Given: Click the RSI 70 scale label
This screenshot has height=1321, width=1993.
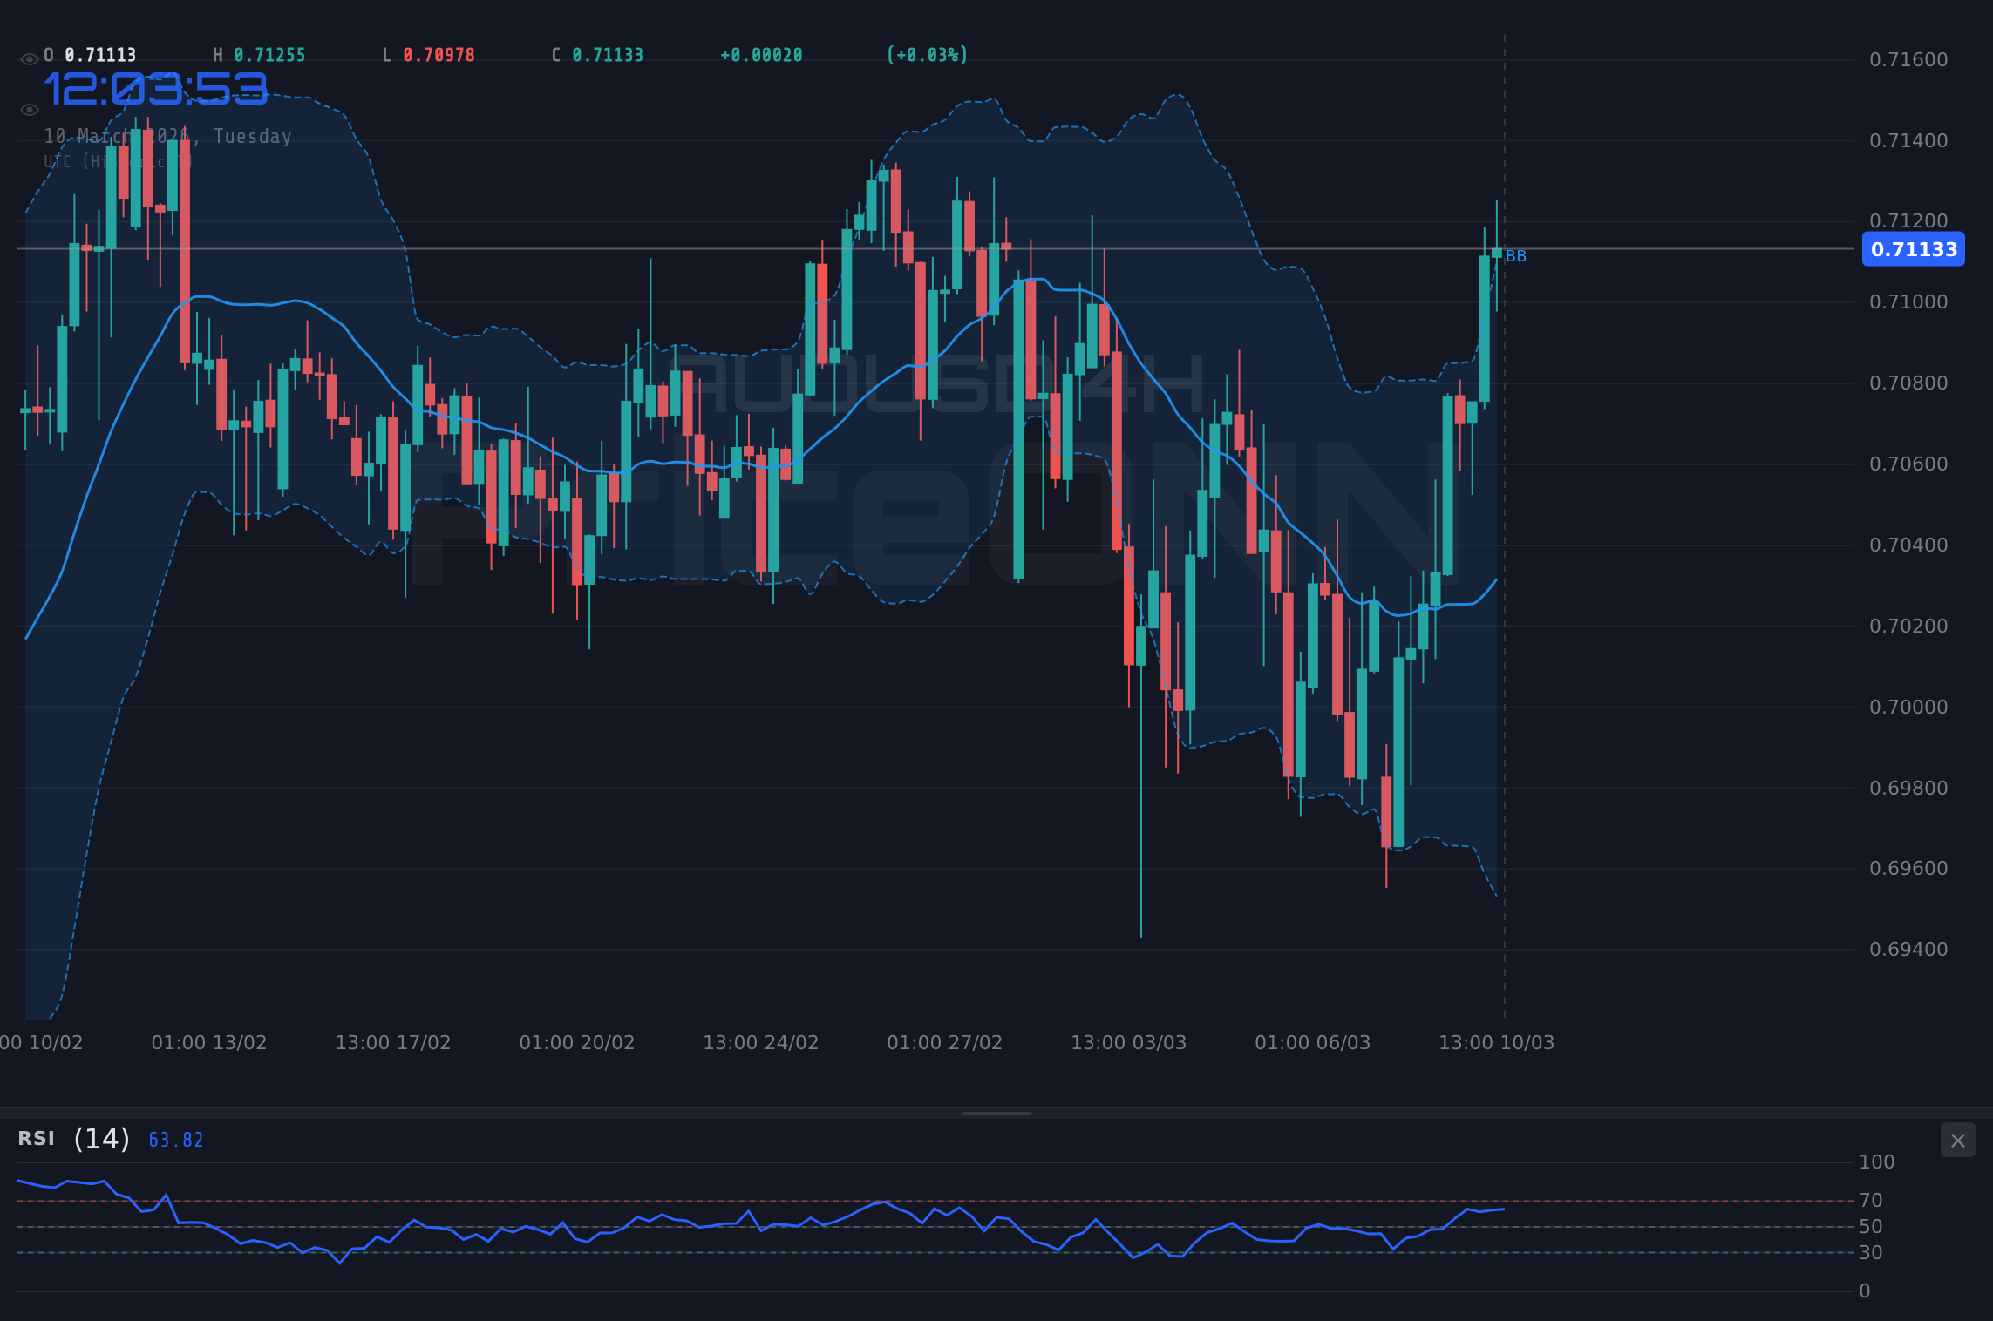Looking at the screenshot, I should click(1871, 1201).
